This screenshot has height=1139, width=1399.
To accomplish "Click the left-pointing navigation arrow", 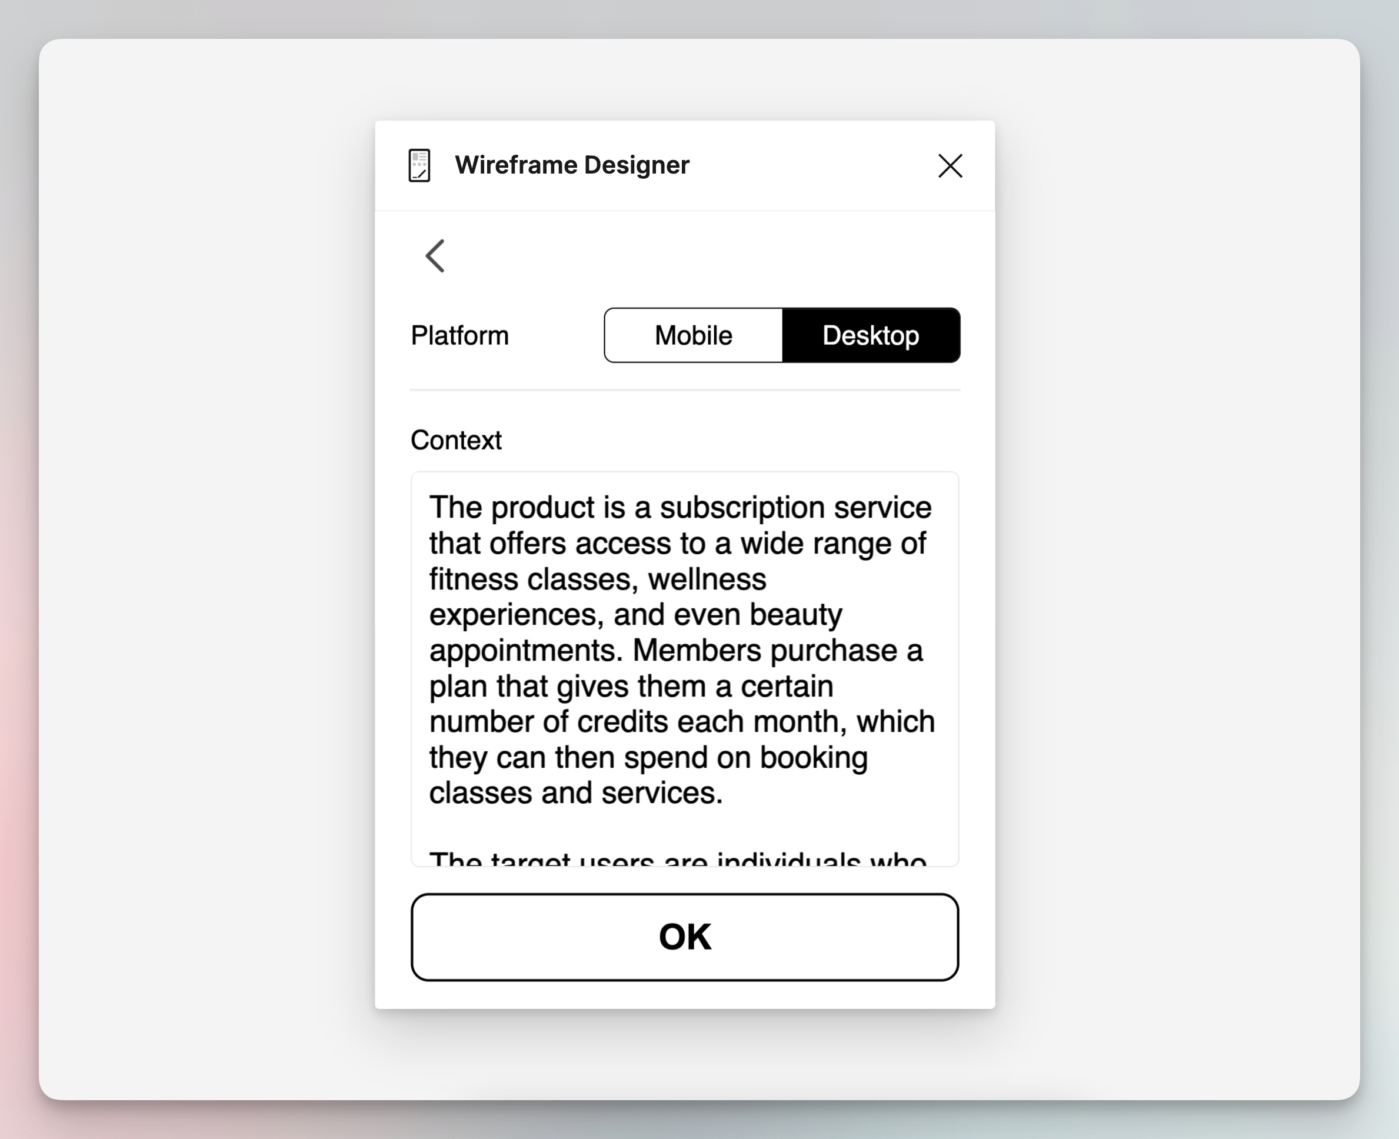I will pos(434,257).
